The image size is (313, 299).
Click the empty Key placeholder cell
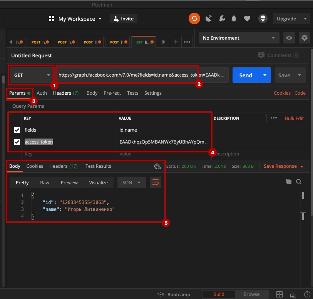pyautogui.click(x=69, y=154)
